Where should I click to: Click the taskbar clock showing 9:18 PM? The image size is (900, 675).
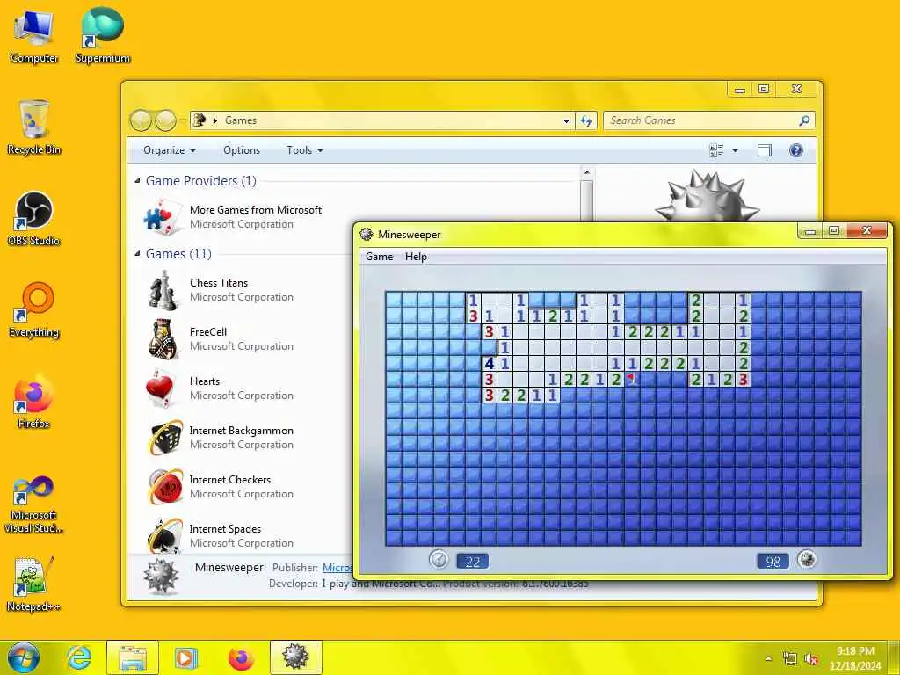coord(854,658)
